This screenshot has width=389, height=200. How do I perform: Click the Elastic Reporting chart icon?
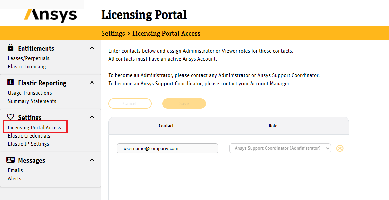pos(11,82)
